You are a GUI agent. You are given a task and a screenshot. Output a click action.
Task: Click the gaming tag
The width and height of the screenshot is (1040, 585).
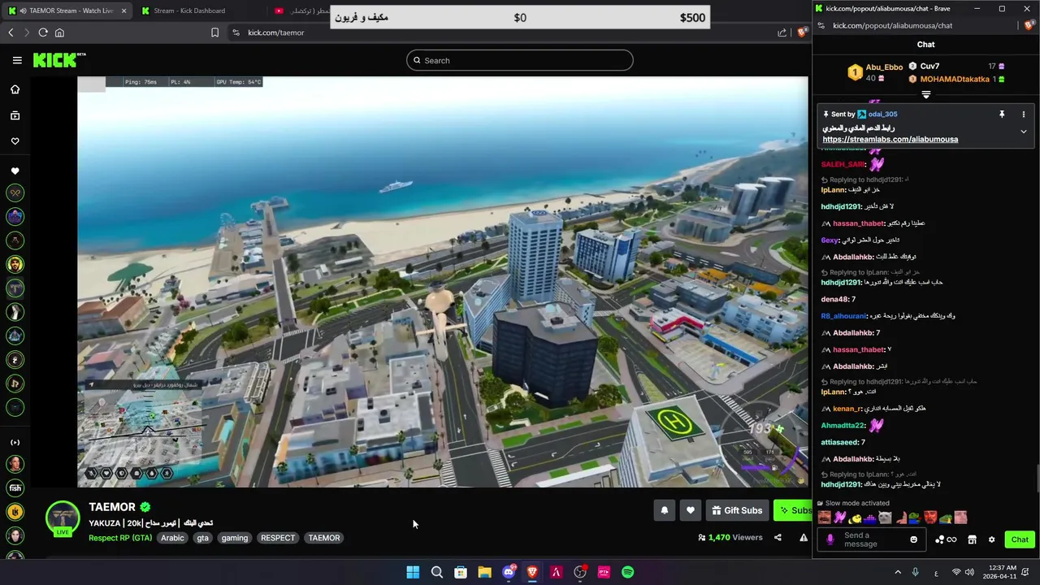(x=235, y=538)
